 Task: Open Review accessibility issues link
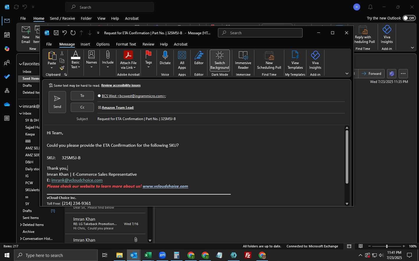pos(121,85)
